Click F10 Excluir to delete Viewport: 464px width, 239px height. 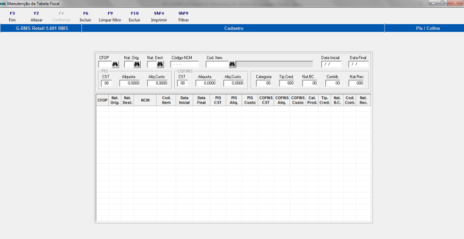click(x=135, y=16)
